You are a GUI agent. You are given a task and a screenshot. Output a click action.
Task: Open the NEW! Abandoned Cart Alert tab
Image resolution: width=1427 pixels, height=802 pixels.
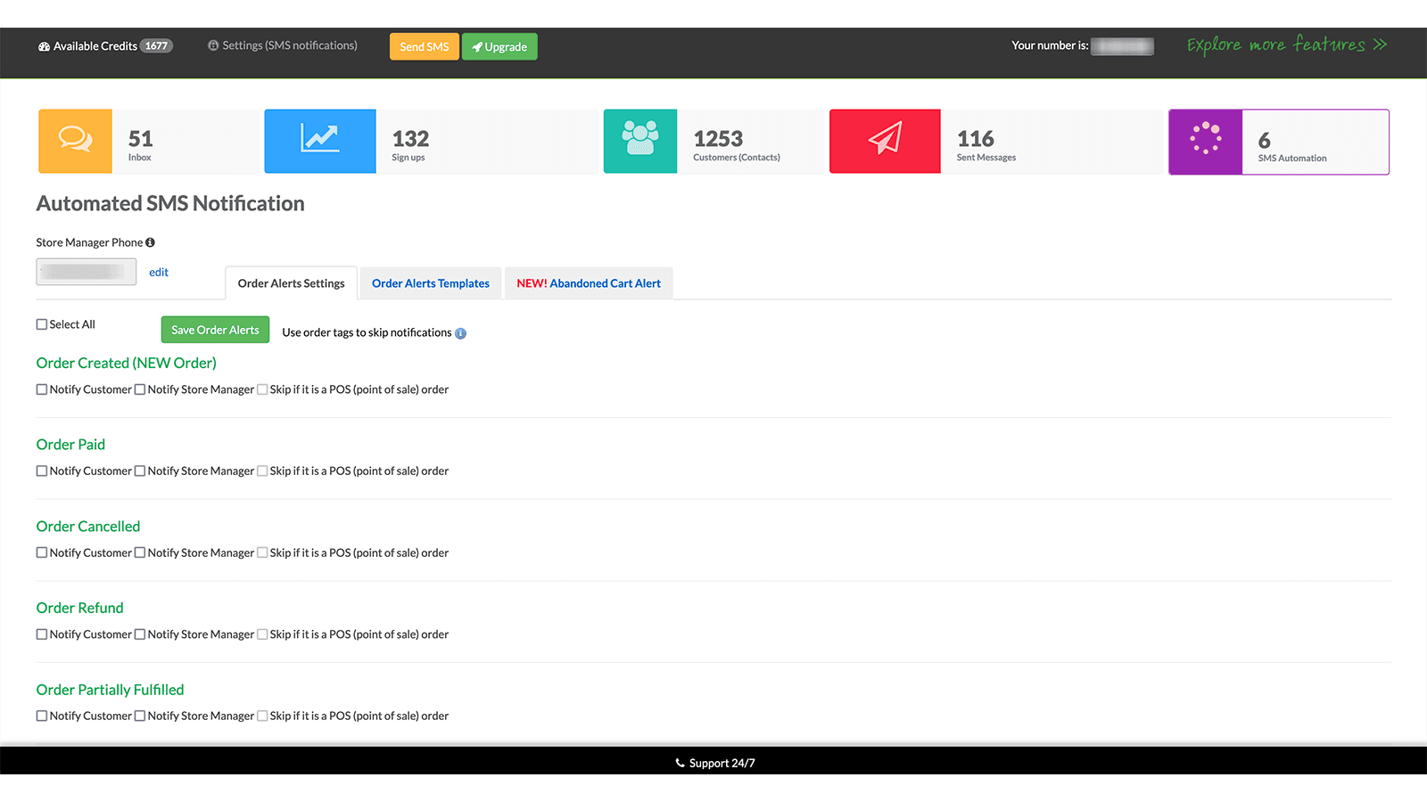coord(589,282)
